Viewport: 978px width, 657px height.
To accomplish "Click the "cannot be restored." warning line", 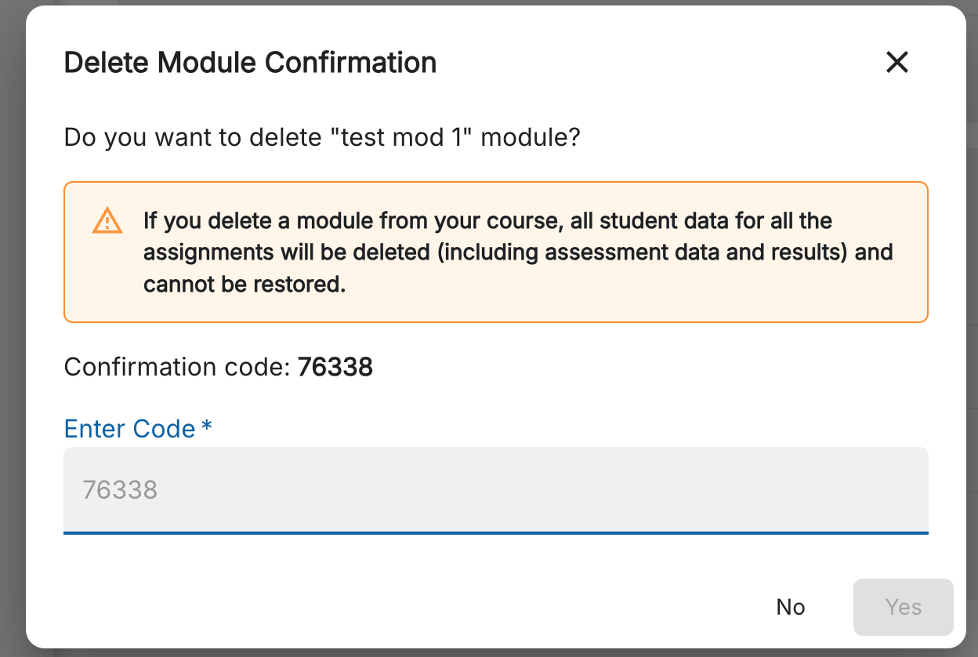I will point(244,285).
